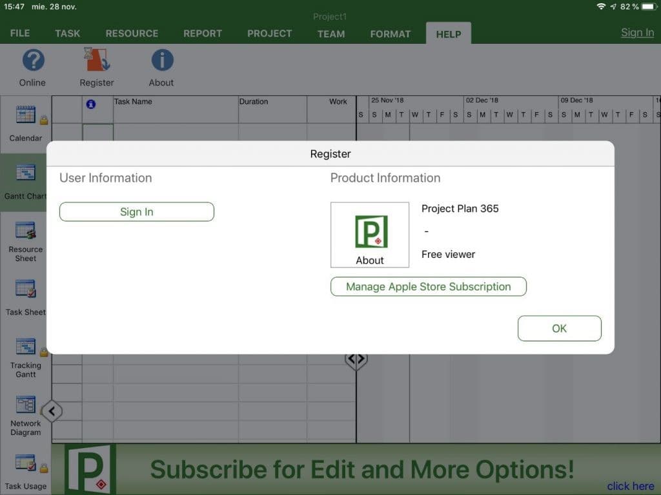661x495 pixels.
Task: Open the Online help icon
Action: pos(32,68)
